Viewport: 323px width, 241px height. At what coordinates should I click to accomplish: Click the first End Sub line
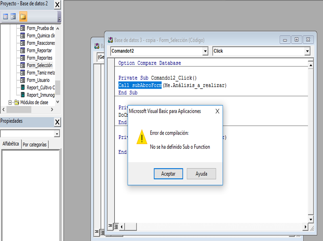tap(128, 93)
